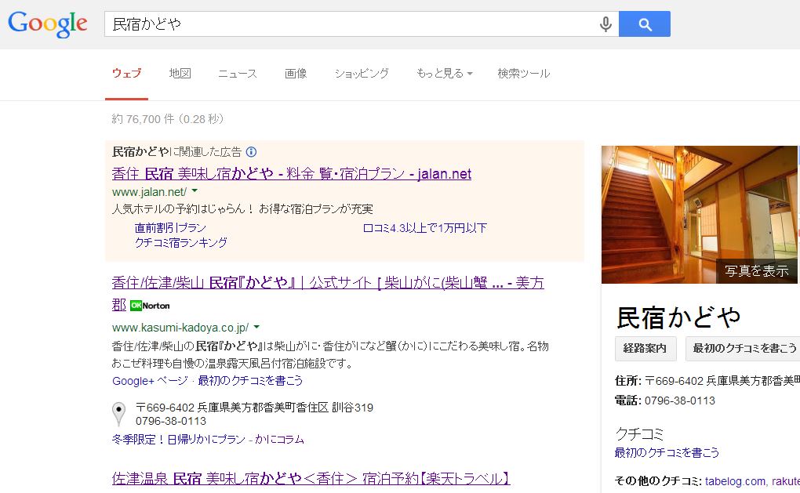Switch to the 地図 tab
Image resolution: width=800 pixels, height=493 pixels.
(180, 74)
